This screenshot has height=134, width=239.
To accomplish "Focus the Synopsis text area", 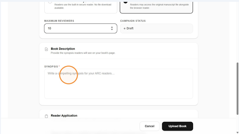I will coord(119,84).
